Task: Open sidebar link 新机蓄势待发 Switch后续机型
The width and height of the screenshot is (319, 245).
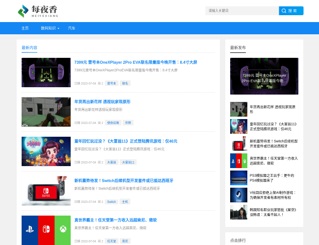Action: coord(274,144)
